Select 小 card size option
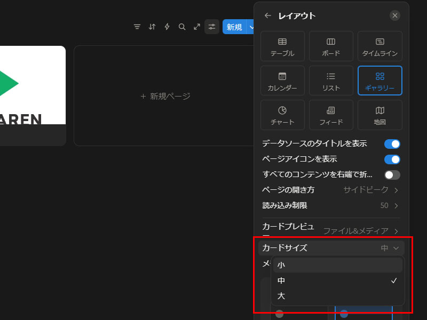 pyautogui.click(x=337, y=265)
